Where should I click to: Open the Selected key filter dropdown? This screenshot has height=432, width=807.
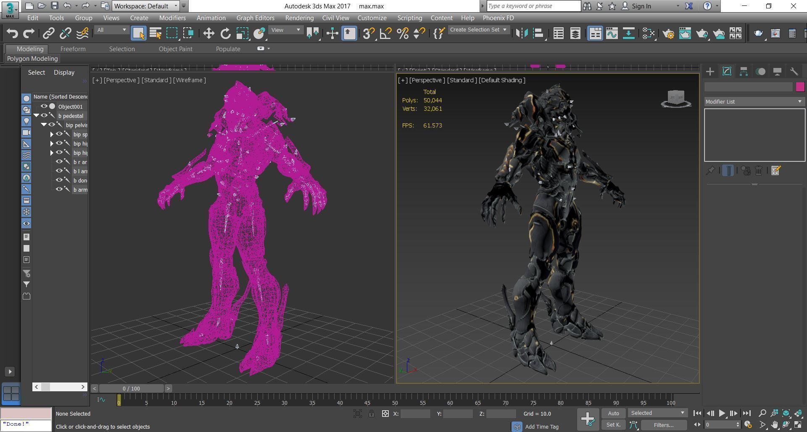pyautogui.click(x=658, y=413)
